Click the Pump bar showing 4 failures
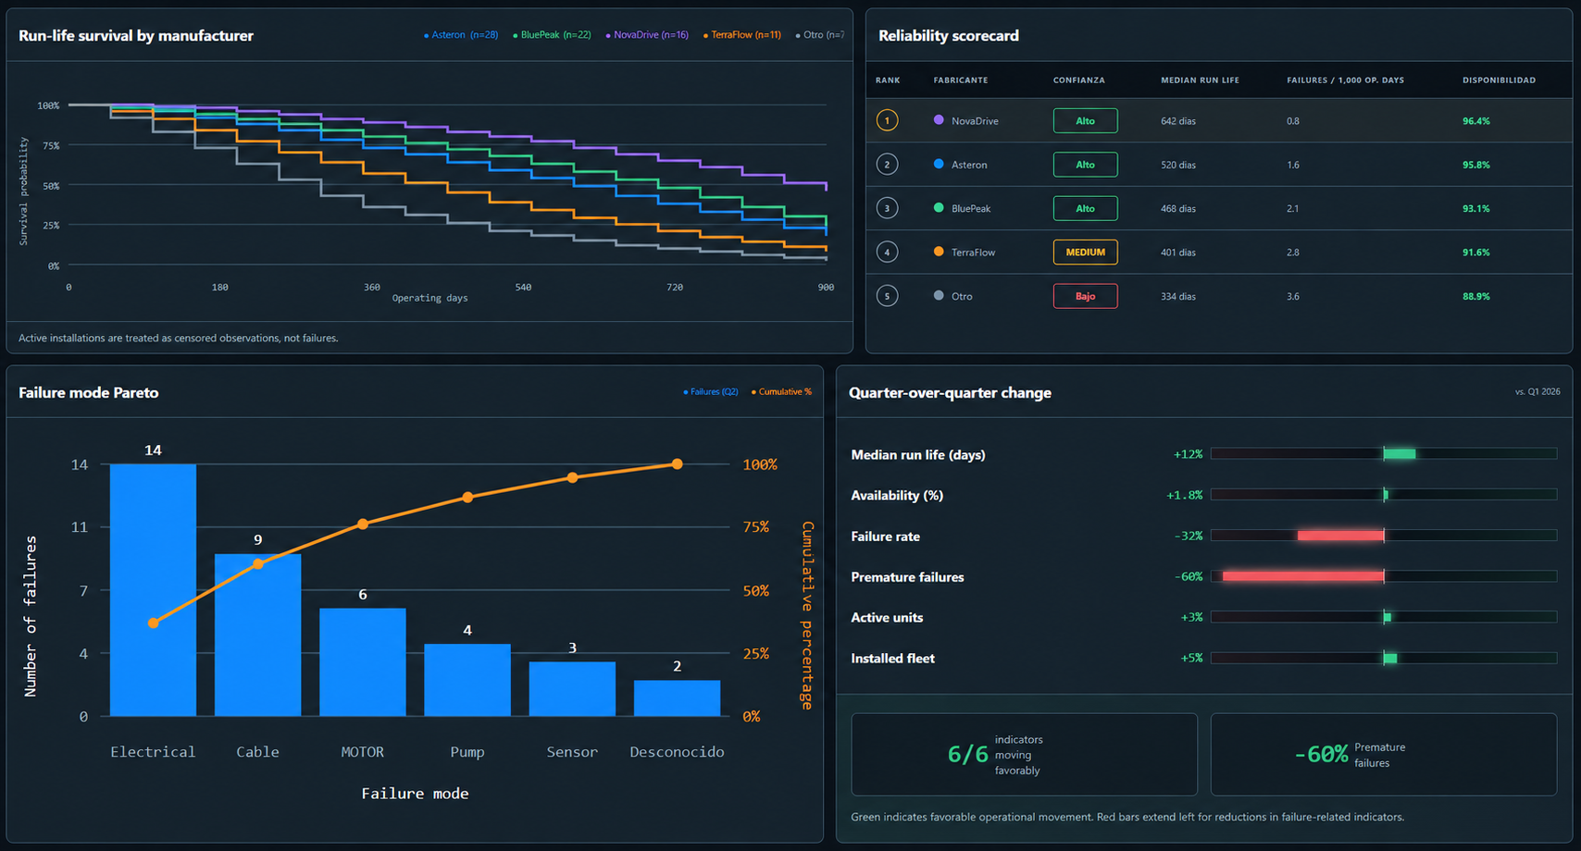This screenshot has height=851, width=1581. click(x=467, y=680)
